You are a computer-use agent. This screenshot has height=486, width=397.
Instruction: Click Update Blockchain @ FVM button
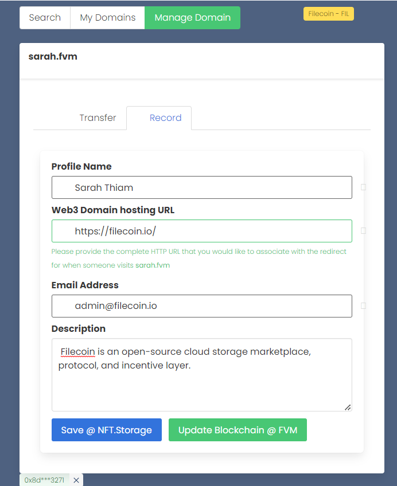pos(238,430)
